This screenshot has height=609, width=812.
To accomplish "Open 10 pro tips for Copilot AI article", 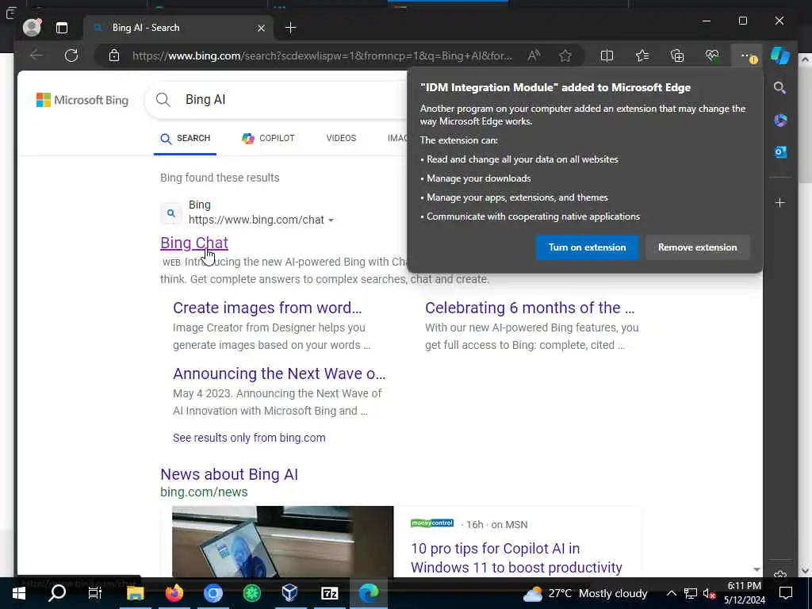I will click(x=516, y=557).
